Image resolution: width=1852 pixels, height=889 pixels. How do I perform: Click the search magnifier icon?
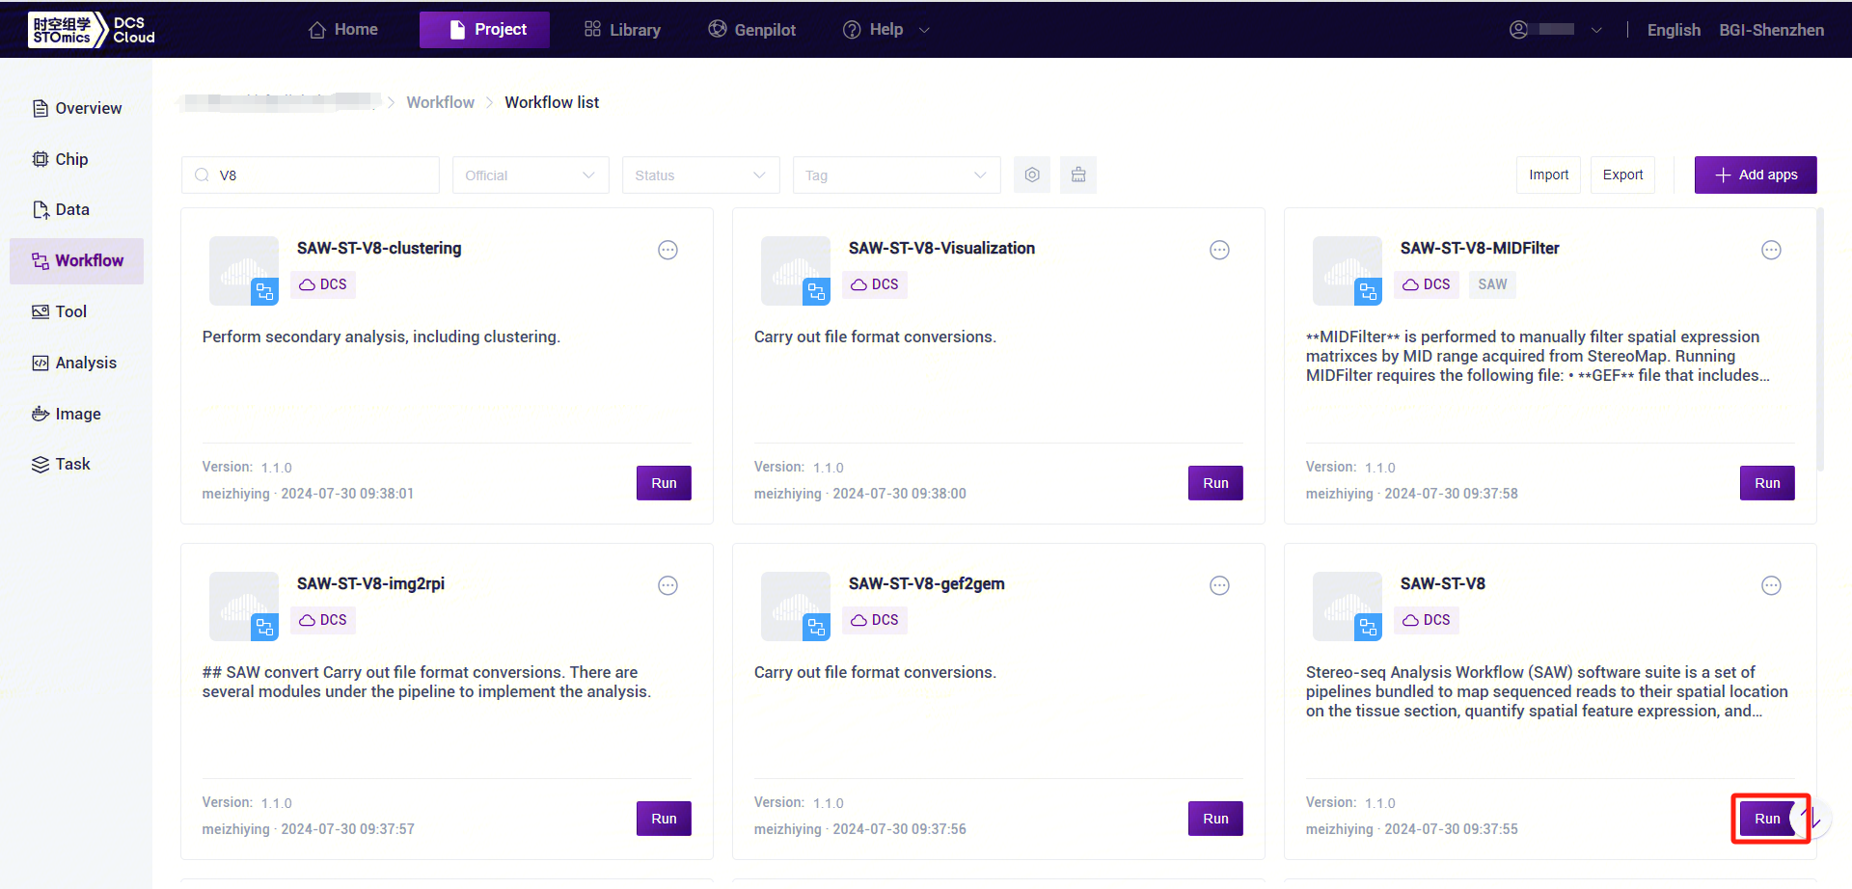202,175
